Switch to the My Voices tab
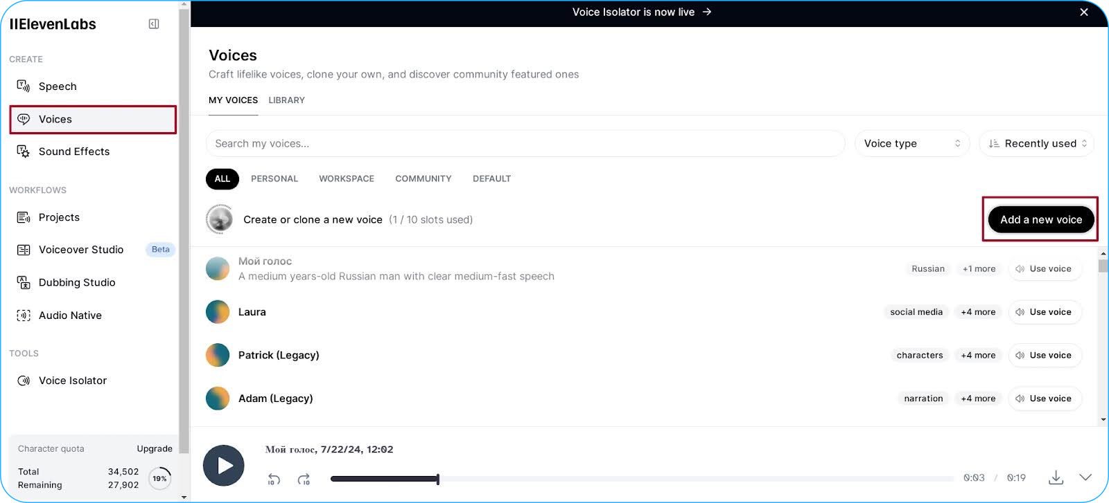 pos(233,100)
